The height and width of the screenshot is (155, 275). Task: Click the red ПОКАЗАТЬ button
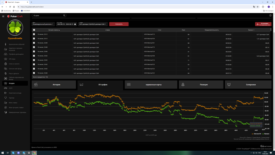(x=119, y=24)
